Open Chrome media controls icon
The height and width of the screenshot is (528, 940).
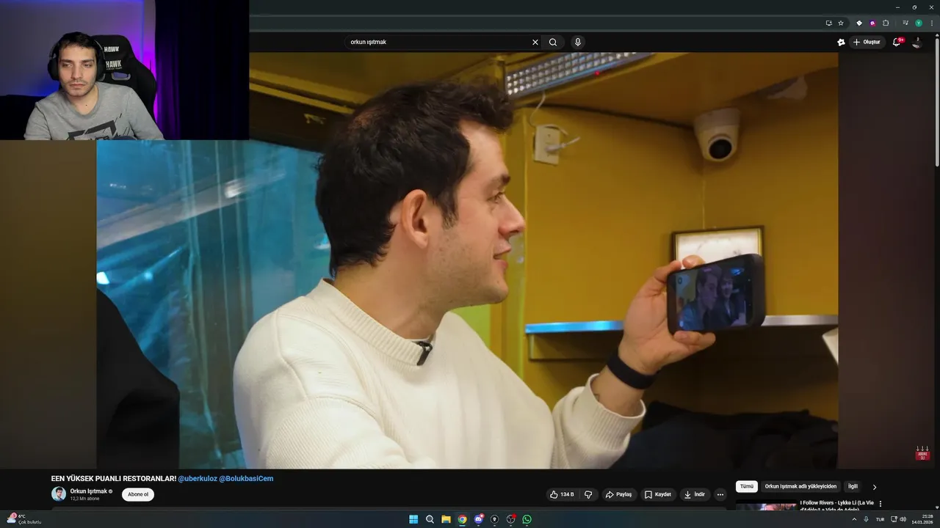click(x=906, y=23)
